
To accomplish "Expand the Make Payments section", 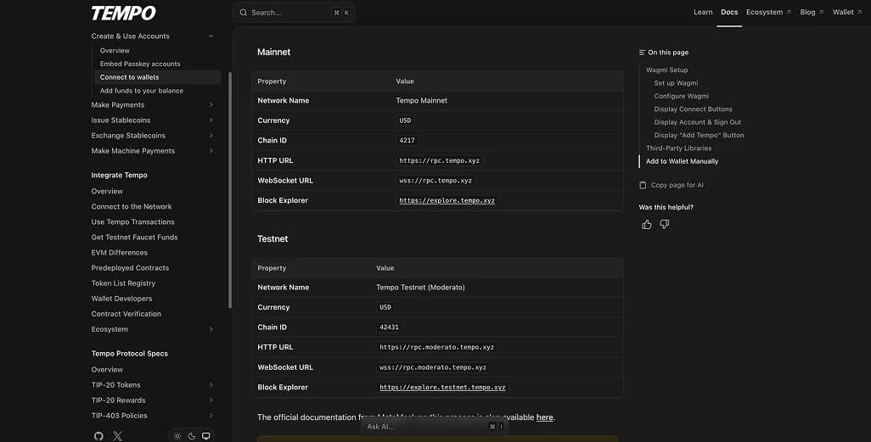I will point(211,105).
